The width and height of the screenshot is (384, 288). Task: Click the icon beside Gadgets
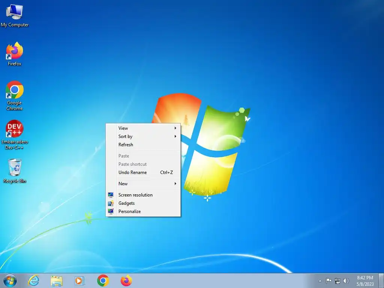[111, 203]
